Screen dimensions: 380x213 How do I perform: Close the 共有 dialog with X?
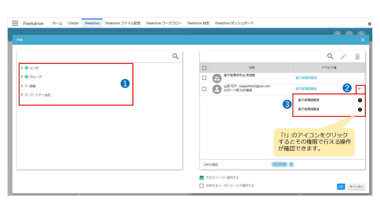[x=362, y=40]
